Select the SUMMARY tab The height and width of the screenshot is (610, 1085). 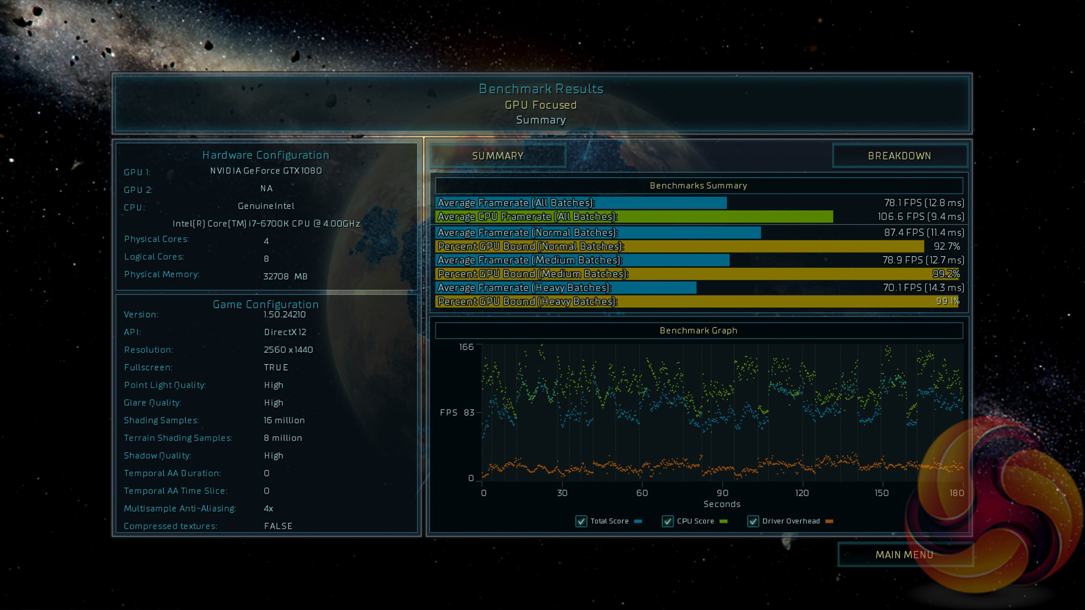point(497,156)
